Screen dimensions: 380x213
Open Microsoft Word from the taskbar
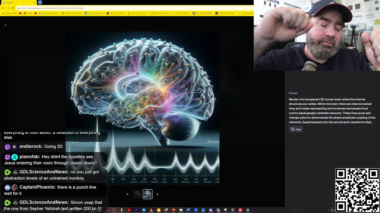(x=188, y=210)
